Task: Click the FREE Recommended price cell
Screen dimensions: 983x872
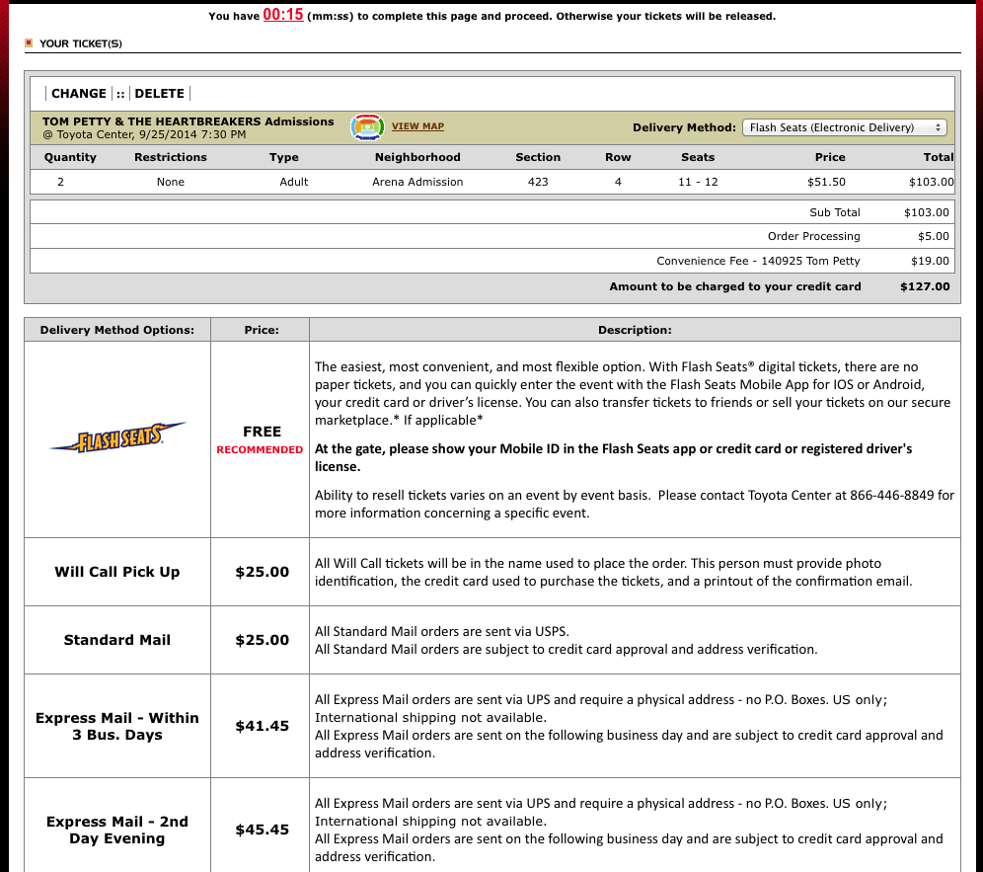Action: [x=261, y=439]
